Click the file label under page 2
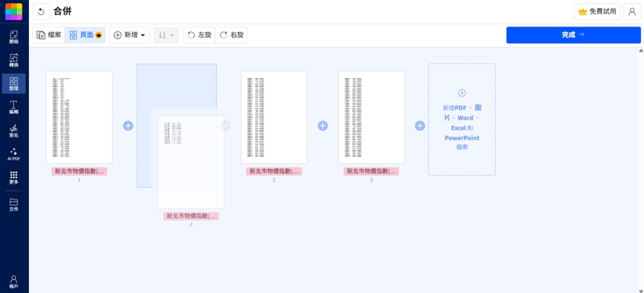The height and width of the screenshot is (293, 644). click(x=274, y=171)
